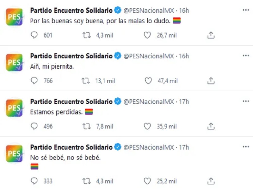Share the "No sé bebé" tweet

pos(211,181)
